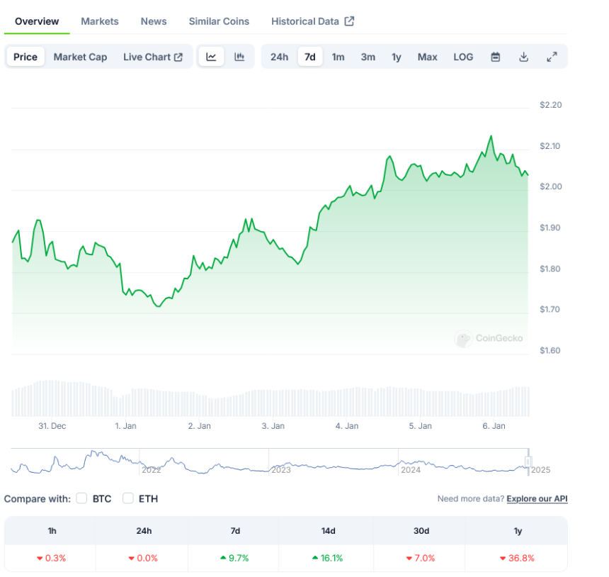Image resolution: width=609 pixels, height=577 pixels.
Task: Select the 1m time range
Action: point(338,57)
